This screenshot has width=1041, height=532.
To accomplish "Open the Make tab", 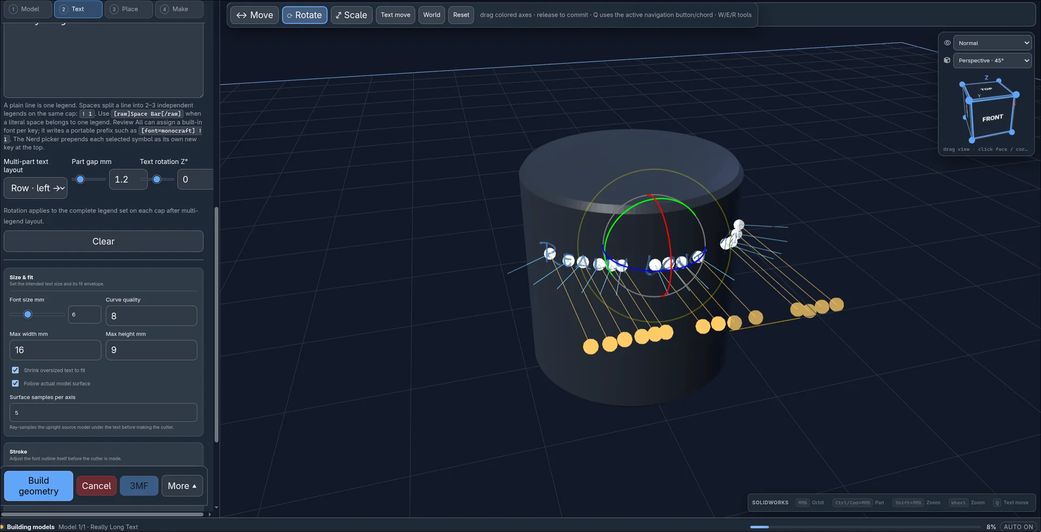I will [x=179, y=9].
